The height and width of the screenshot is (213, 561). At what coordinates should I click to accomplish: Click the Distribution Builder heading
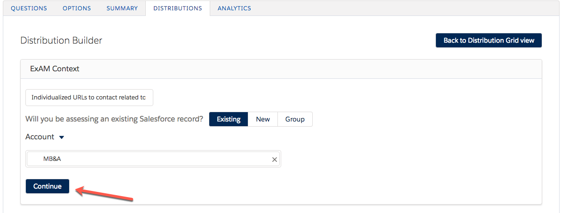point(61,40)
